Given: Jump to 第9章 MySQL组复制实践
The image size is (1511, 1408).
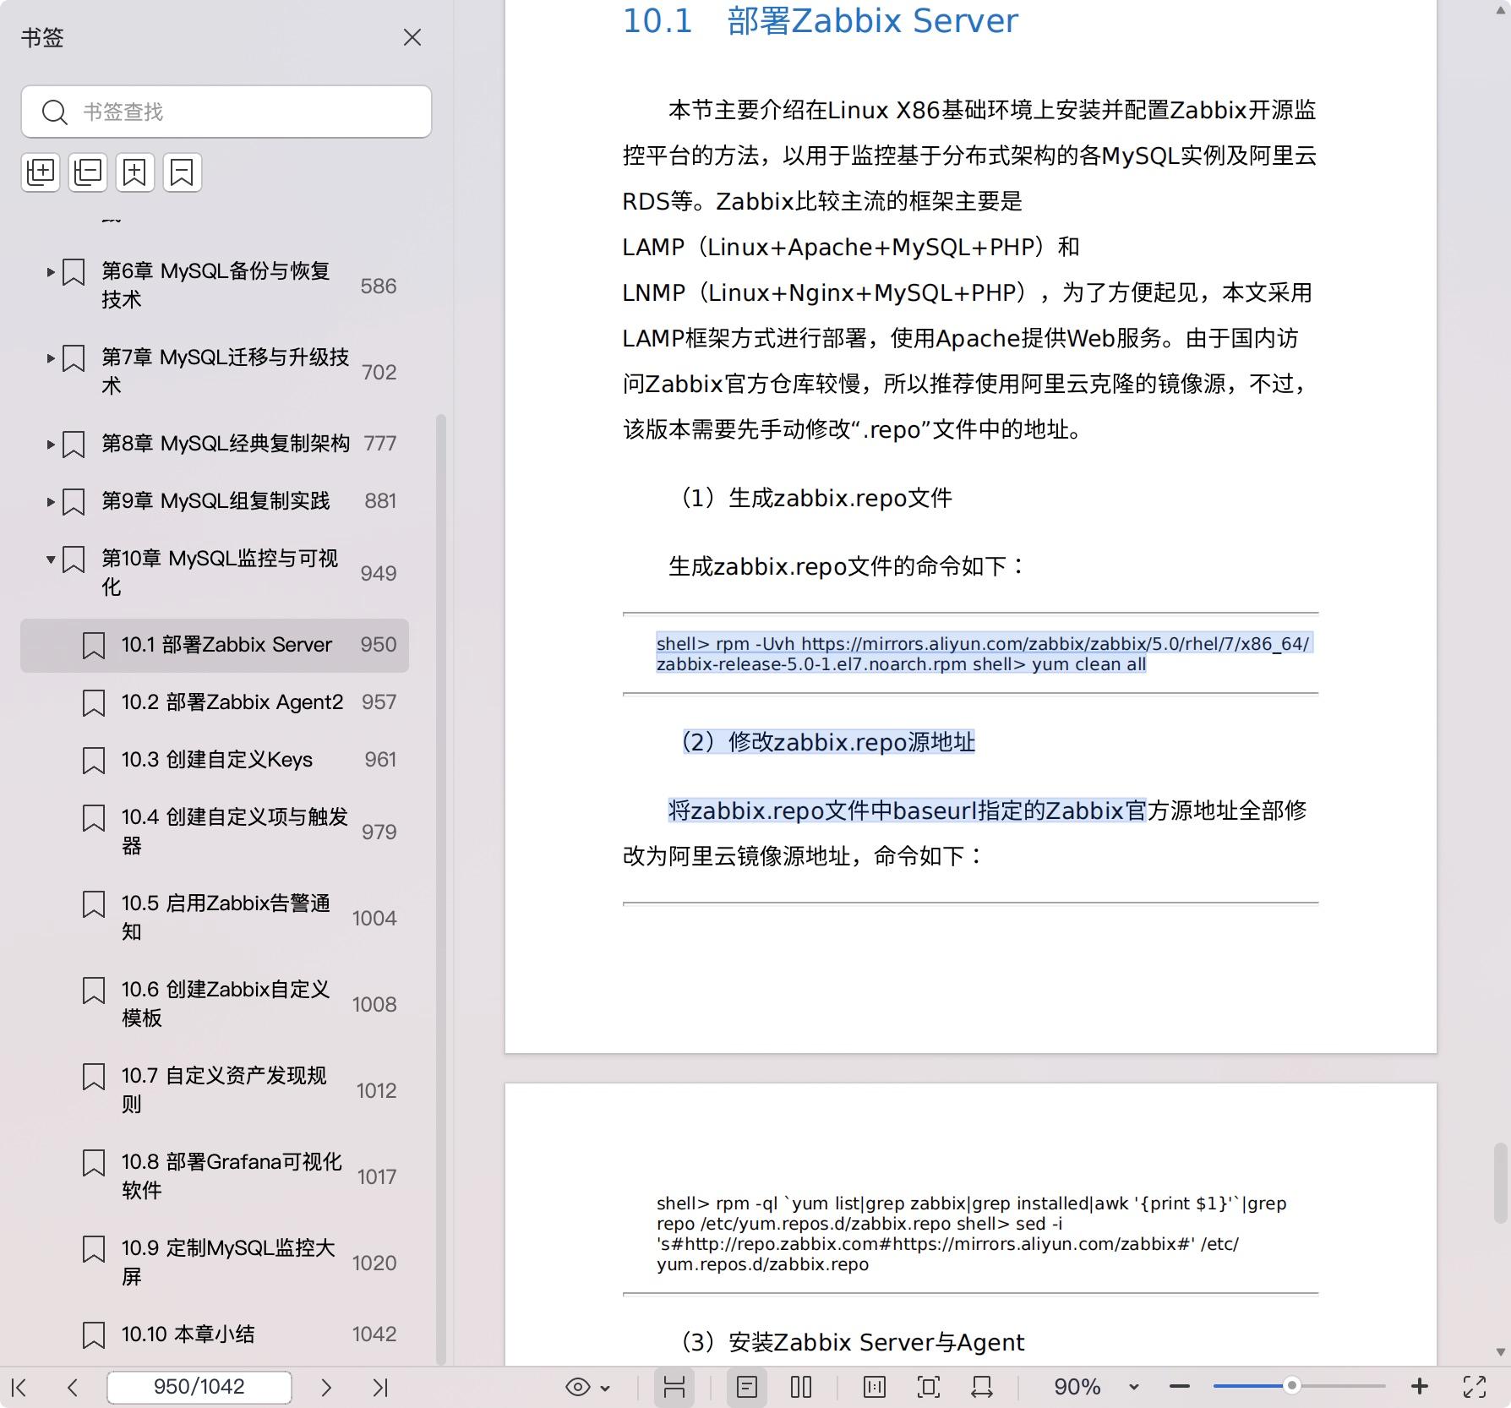Looking at the screenshot, I should coord(215,501).
